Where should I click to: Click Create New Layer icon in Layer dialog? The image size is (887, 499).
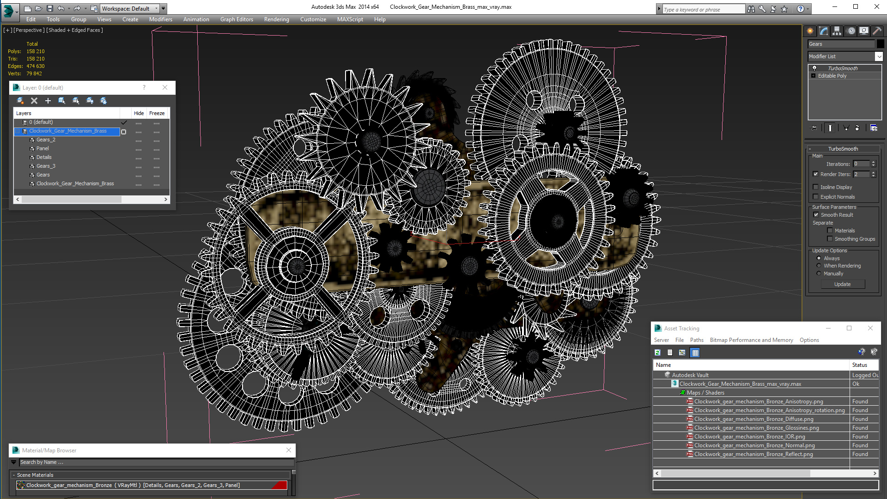click(20, 101)
